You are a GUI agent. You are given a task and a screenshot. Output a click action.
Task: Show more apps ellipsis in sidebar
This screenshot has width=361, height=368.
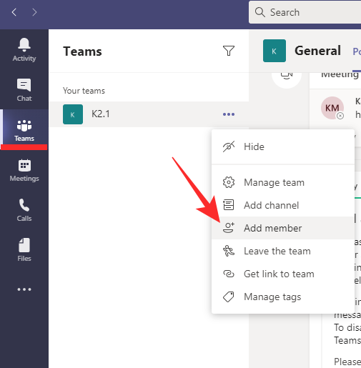point(24,289)
